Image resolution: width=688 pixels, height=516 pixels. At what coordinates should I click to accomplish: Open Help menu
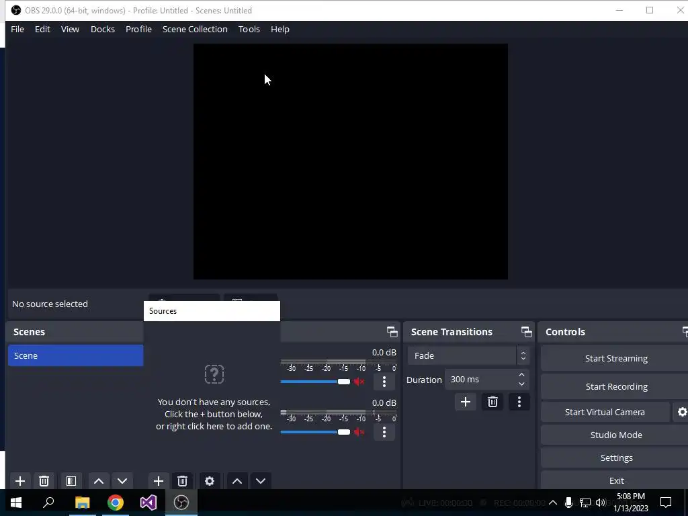tap(280, 29)
